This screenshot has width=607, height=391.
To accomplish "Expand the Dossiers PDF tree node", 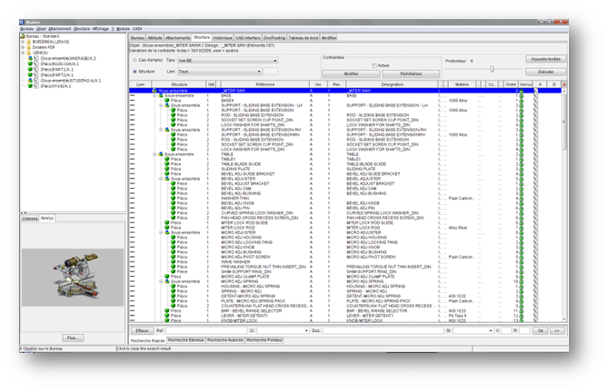I will pos(23,47).
